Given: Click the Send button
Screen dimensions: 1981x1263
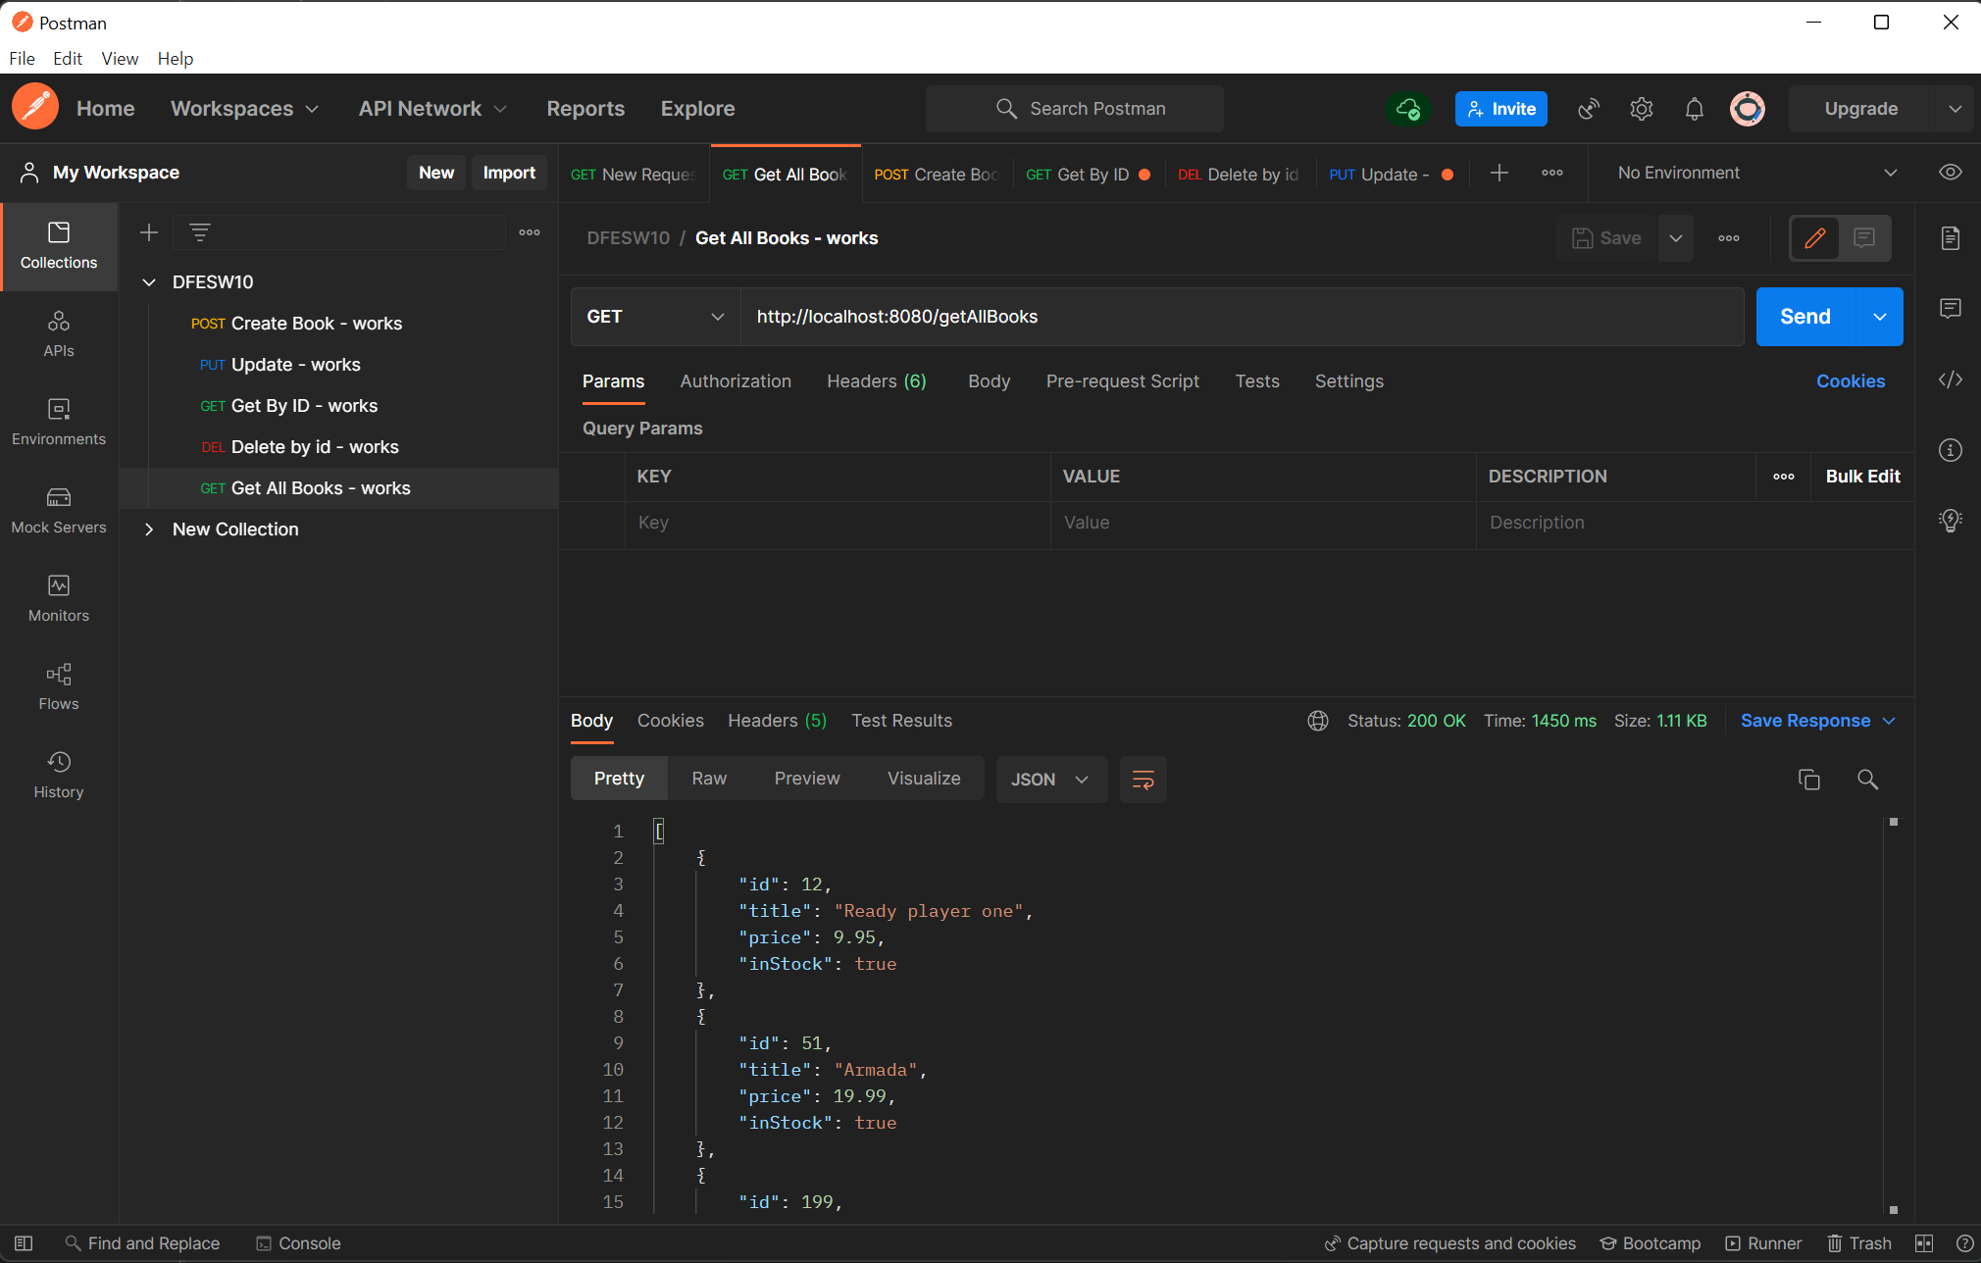Looking at the screenshot, I should 1805,317.
